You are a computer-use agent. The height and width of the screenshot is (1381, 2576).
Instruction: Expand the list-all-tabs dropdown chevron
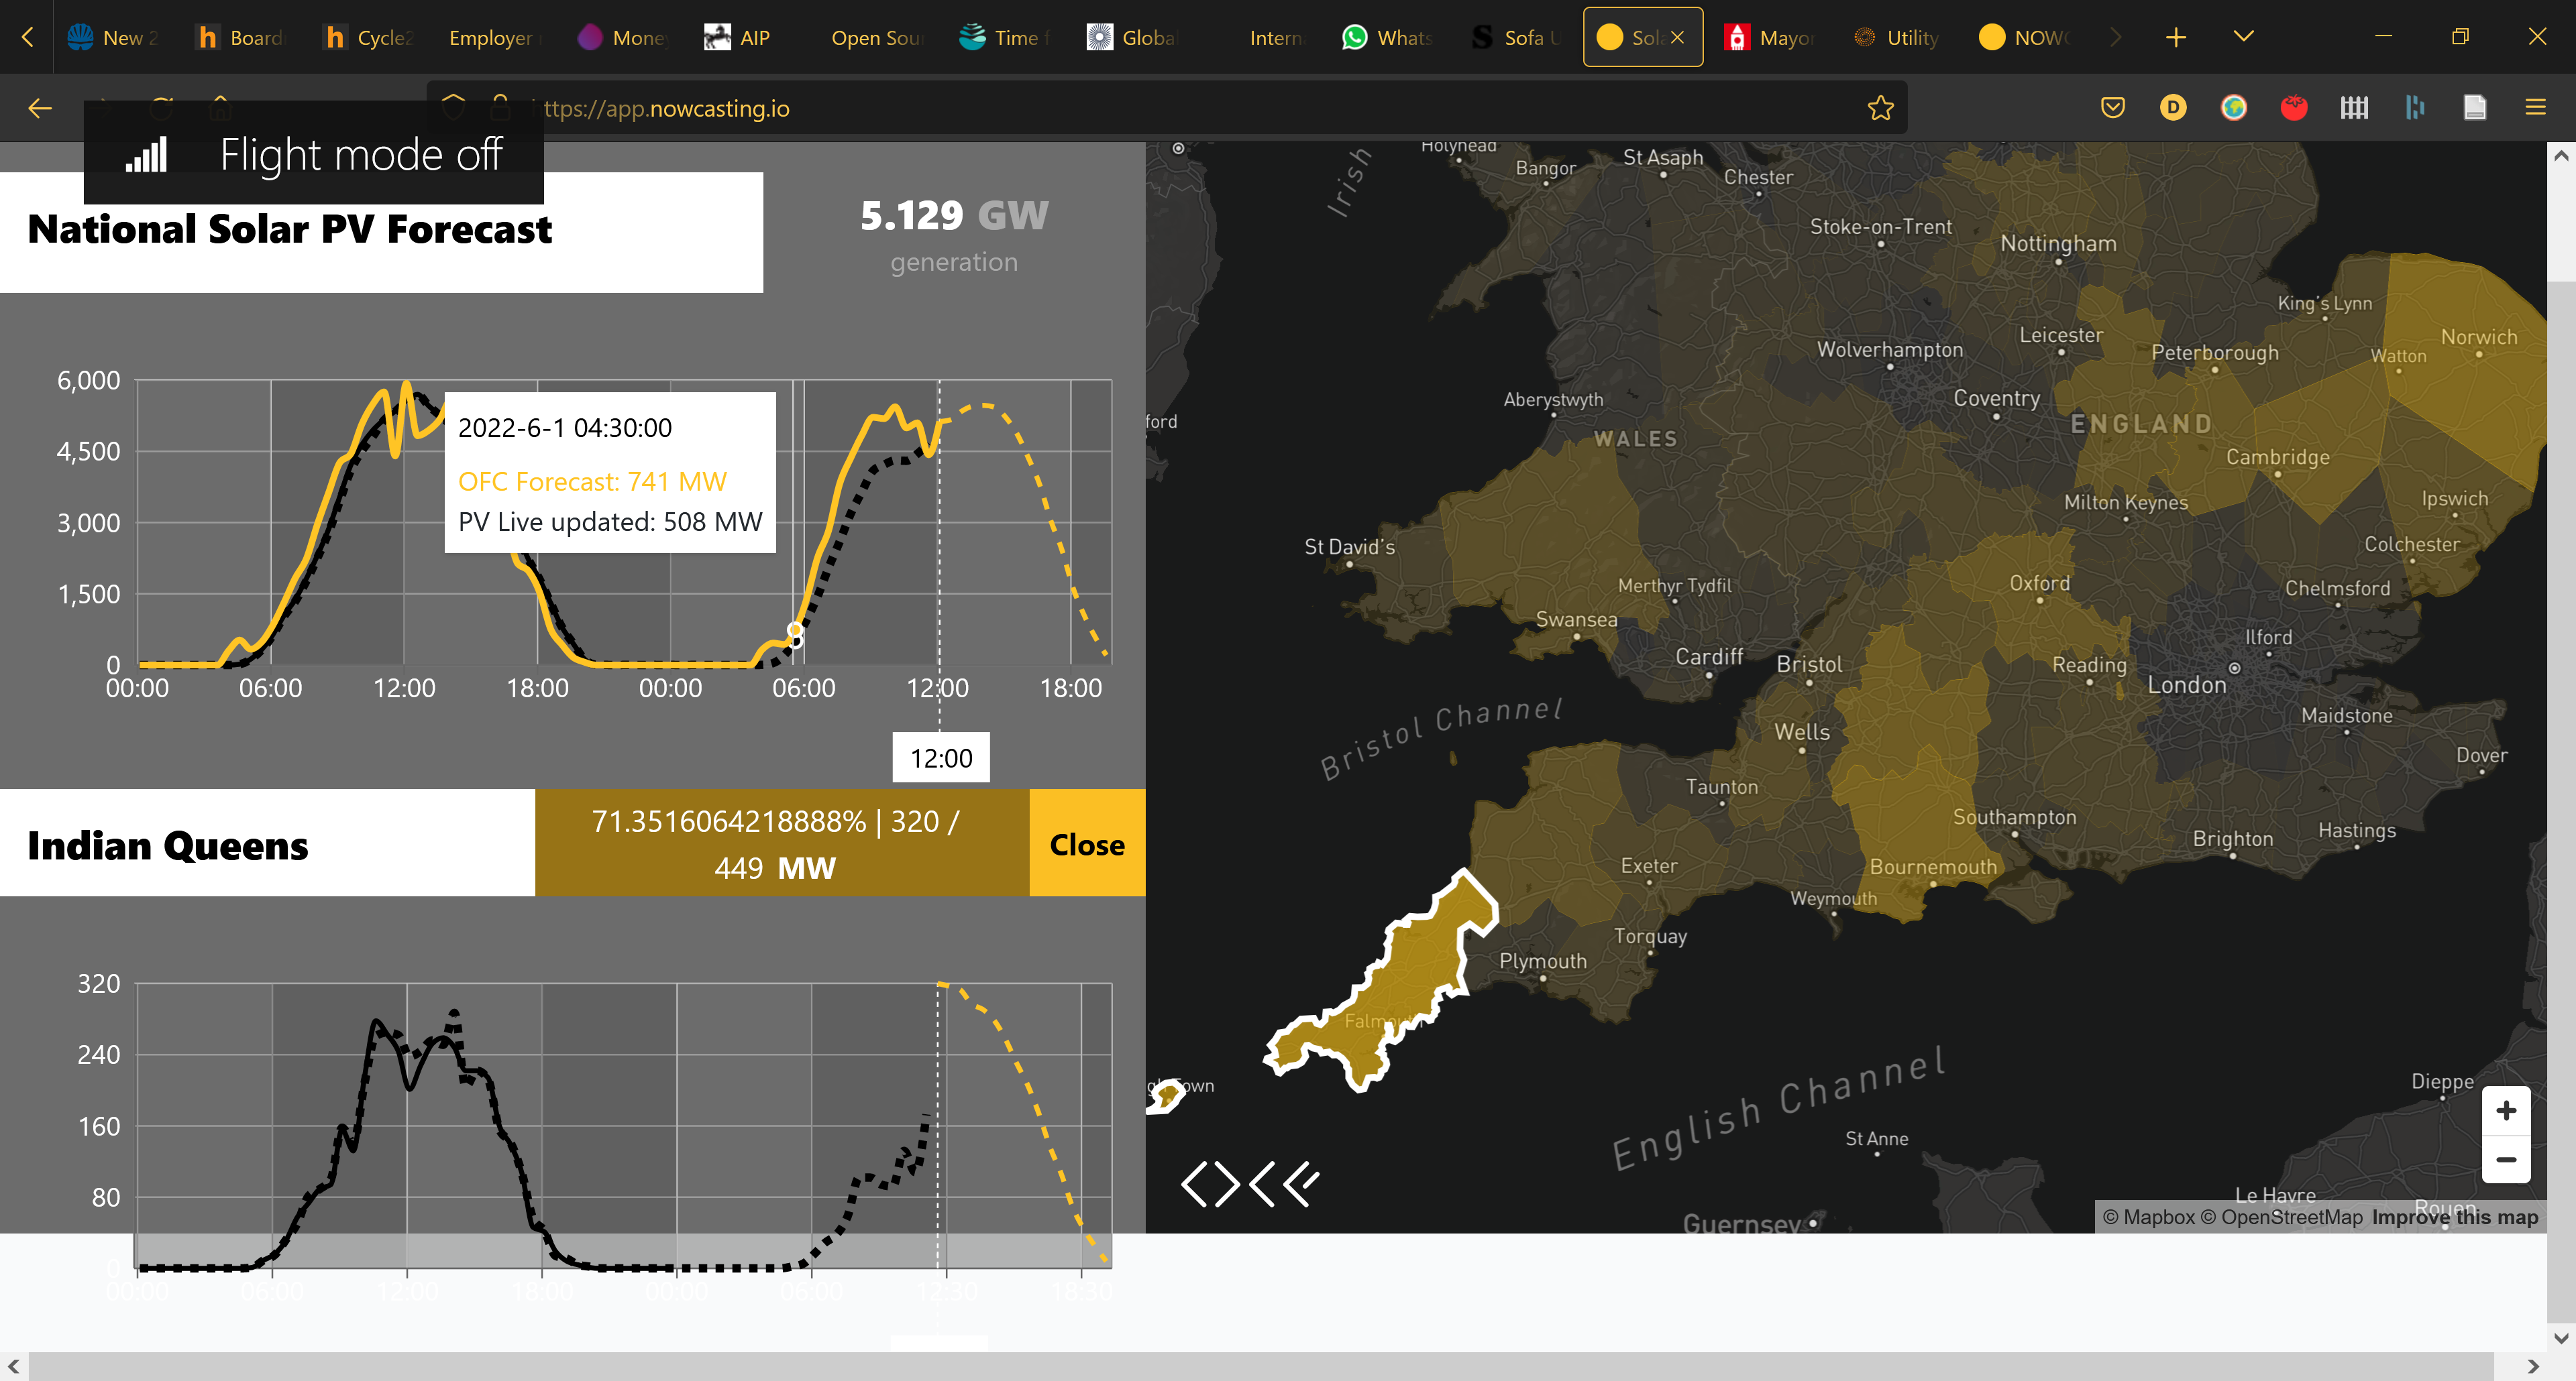click(x=2242, y=36)
